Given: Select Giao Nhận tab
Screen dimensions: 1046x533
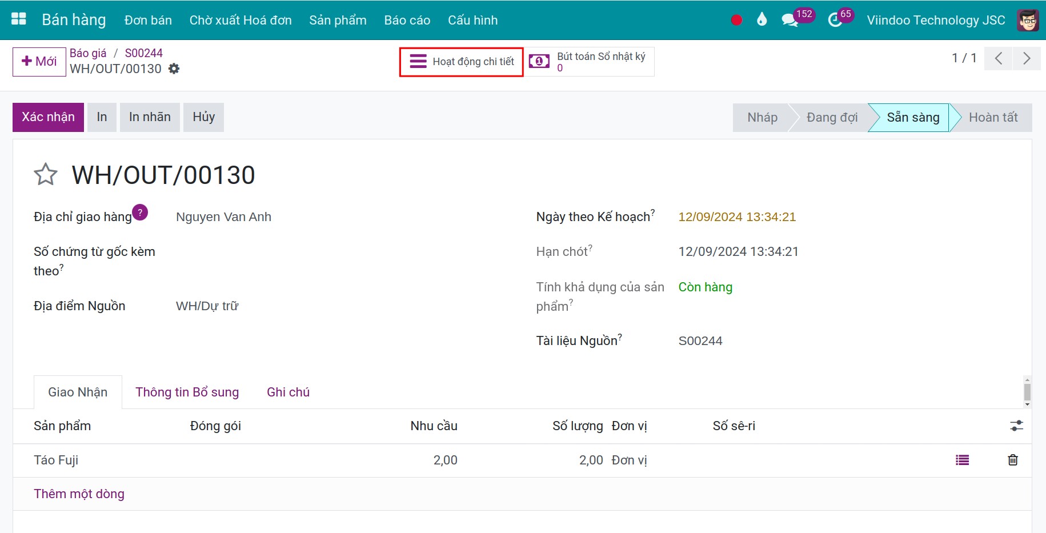Looking at the screenshot, I should 78,392.
